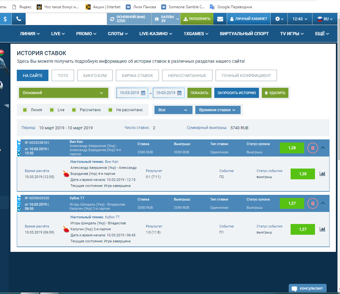Image resolution: width=340 pixels, height=294 pixels.
Task: Click the phone callback icon
Action: click(x=19, y=19)
